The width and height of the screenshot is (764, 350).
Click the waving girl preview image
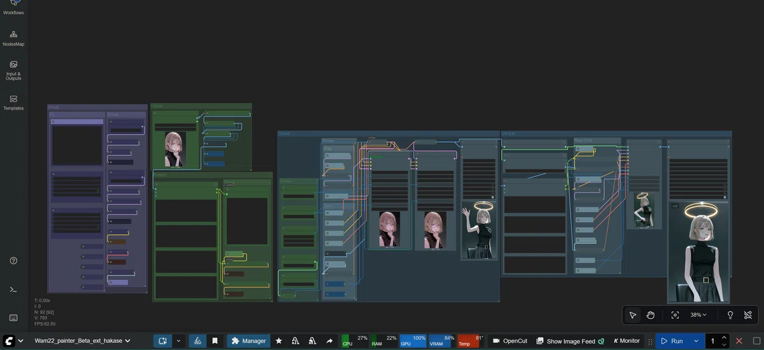[x=479, y=230]
